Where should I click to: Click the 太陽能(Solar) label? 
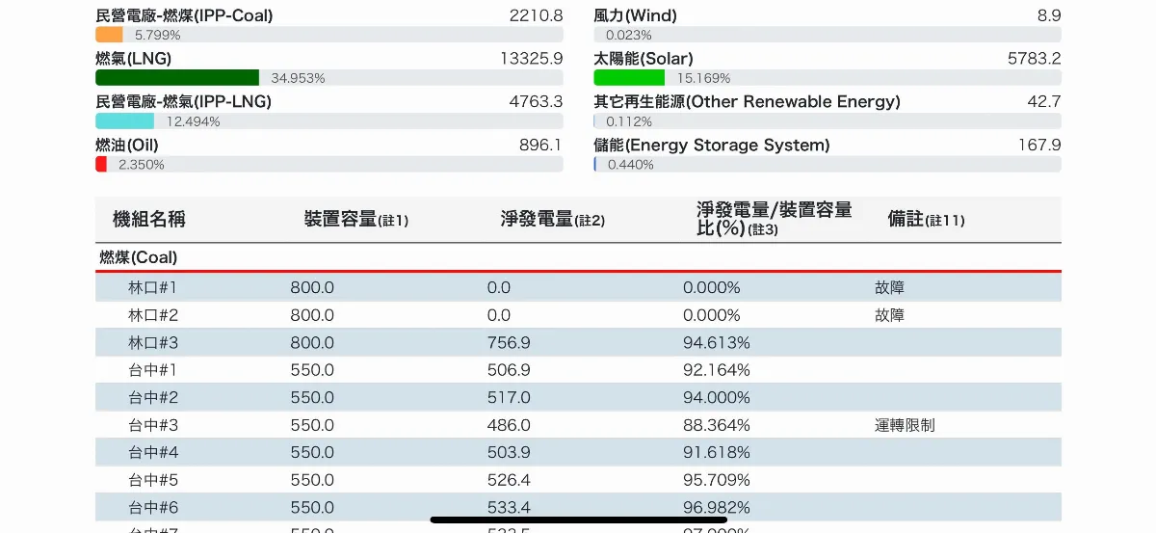pyautogui.click(x=643, y=59)
